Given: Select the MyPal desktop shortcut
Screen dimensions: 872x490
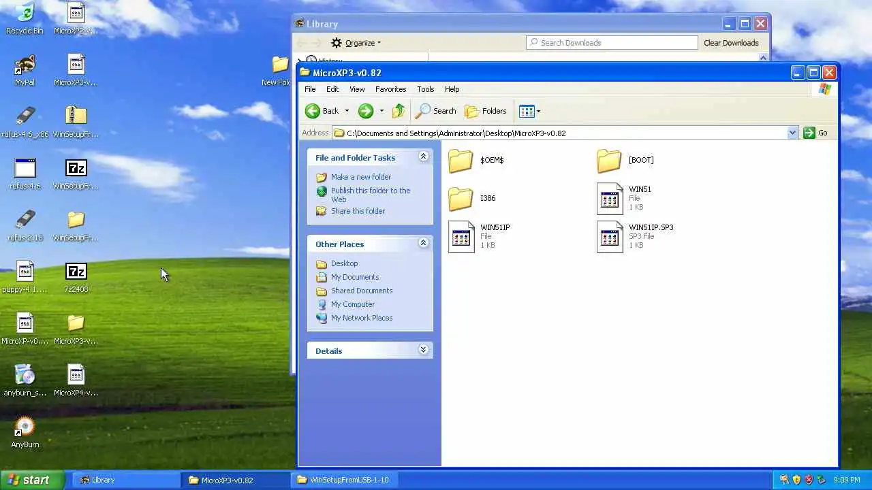Looking at the screenshot, I should (x=25, y=70).
